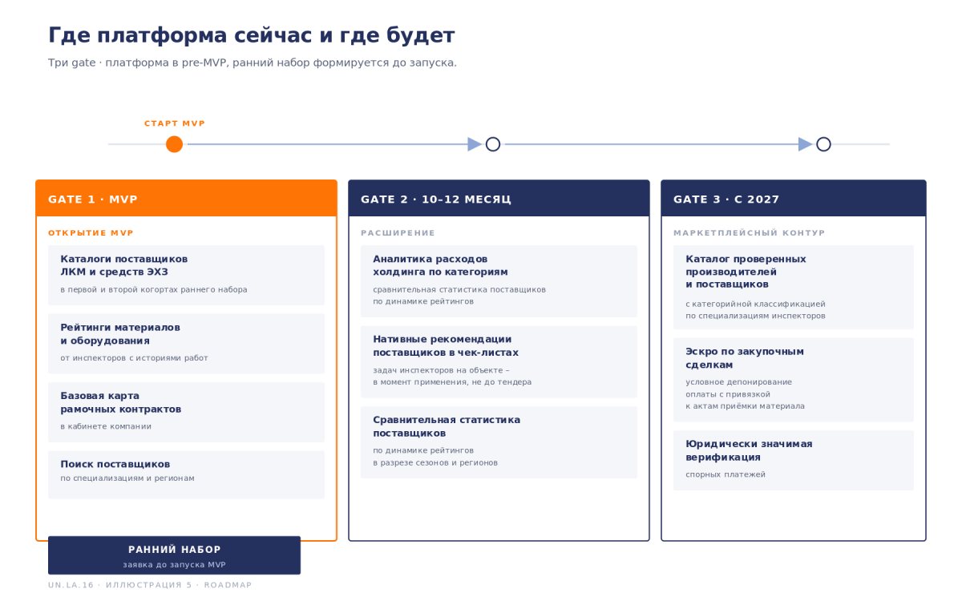
Task: Select the GATE 3 · С 2027 header
Action: (x=794, y=199)
